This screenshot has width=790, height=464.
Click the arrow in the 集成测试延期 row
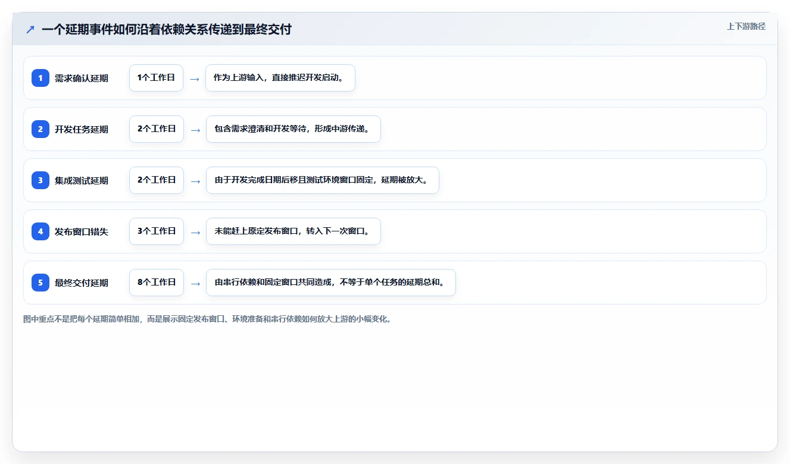pos(195,181)
